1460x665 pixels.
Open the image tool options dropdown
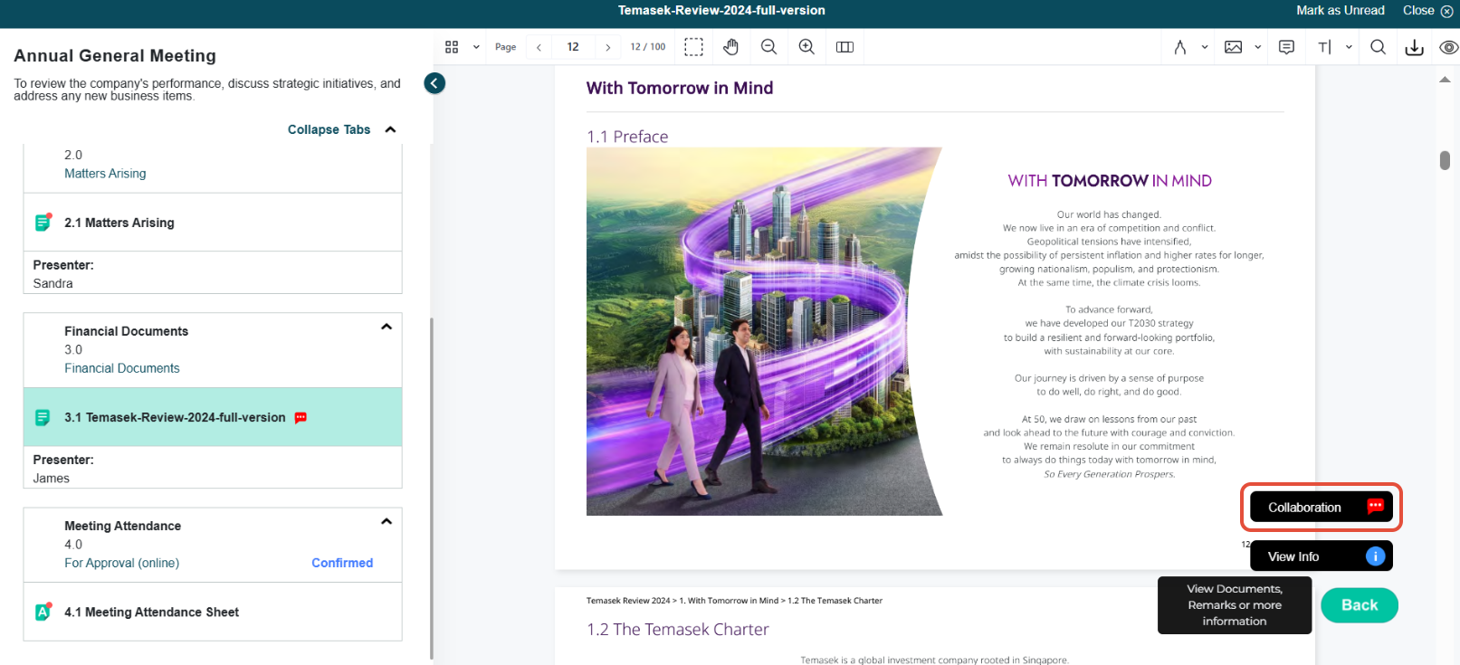click(x=1258, y=47)
